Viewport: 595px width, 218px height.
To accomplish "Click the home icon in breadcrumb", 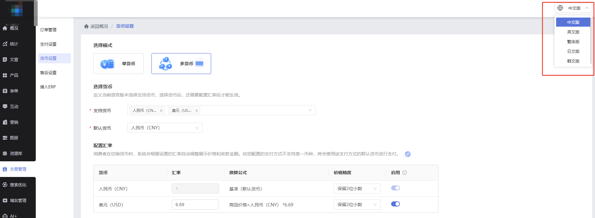I will click(86, 26).
